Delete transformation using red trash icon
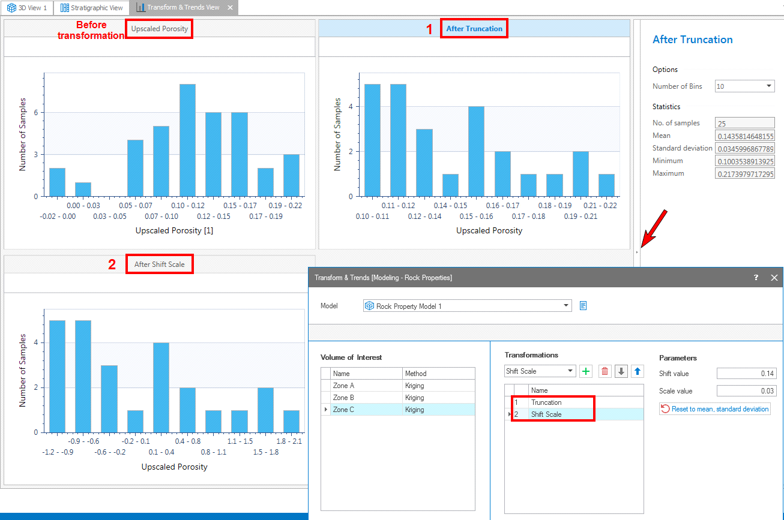Image resolution: width=784 pixels, height=520 pixels. [605, 371]
